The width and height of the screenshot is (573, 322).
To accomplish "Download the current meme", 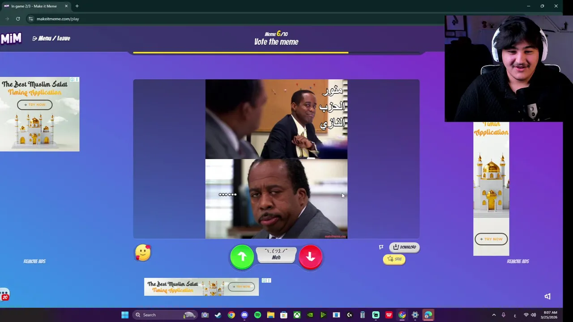I will coord(404,247).
